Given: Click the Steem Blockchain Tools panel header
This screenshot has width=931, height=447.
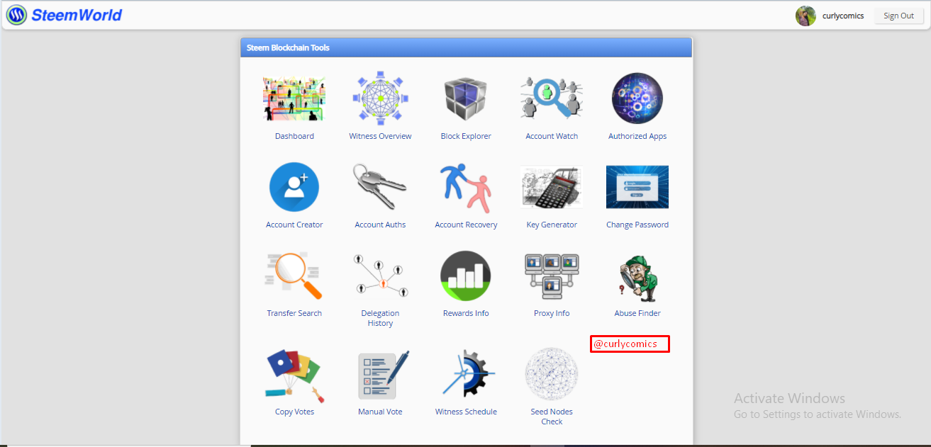Looking at the screenshot, I should (466, 47).
